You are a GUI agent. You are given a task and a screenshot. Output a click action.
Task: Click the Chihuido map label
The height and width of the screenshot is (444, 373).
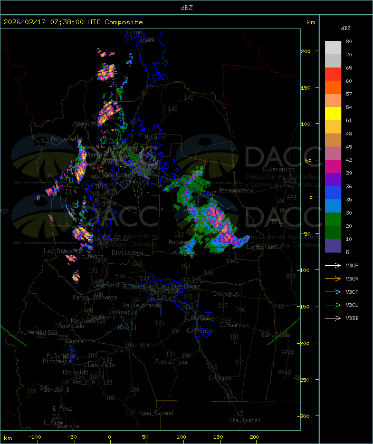(75, 372)
